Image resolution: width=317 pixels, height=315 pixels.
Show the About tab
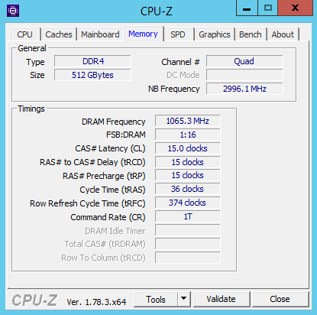point(283,34)
